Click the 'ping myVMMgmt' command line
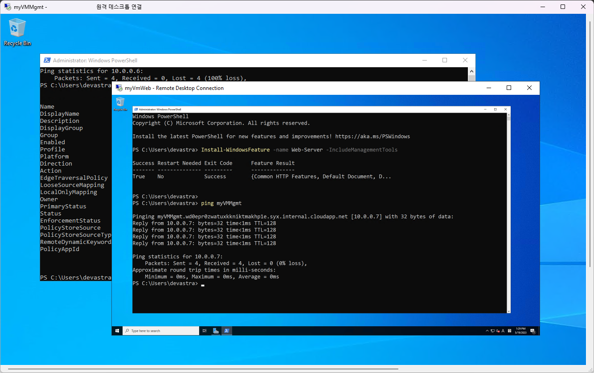Image resolution: width=594 pixels, height=373 pixels. point(221,203)
